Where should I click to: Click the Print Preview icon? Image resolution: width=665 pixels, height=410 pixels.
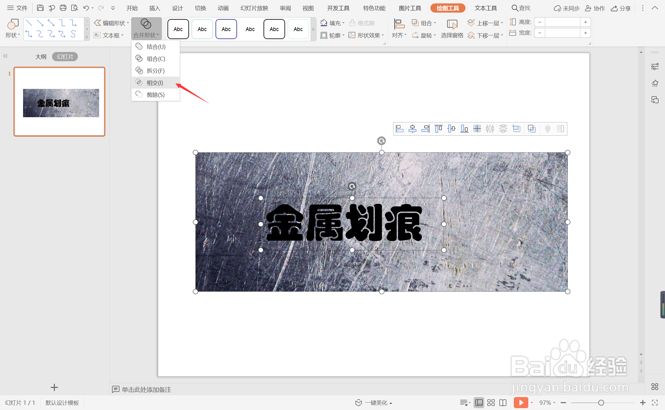pos(75,8)
